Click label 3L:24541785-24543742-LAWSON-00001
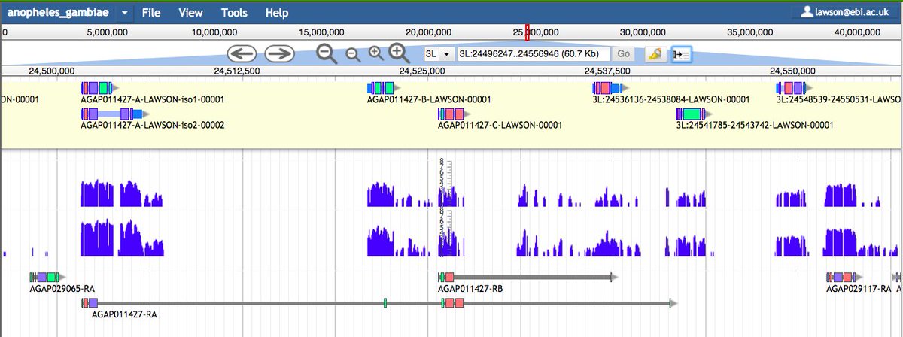 click(x=755, y=126)
